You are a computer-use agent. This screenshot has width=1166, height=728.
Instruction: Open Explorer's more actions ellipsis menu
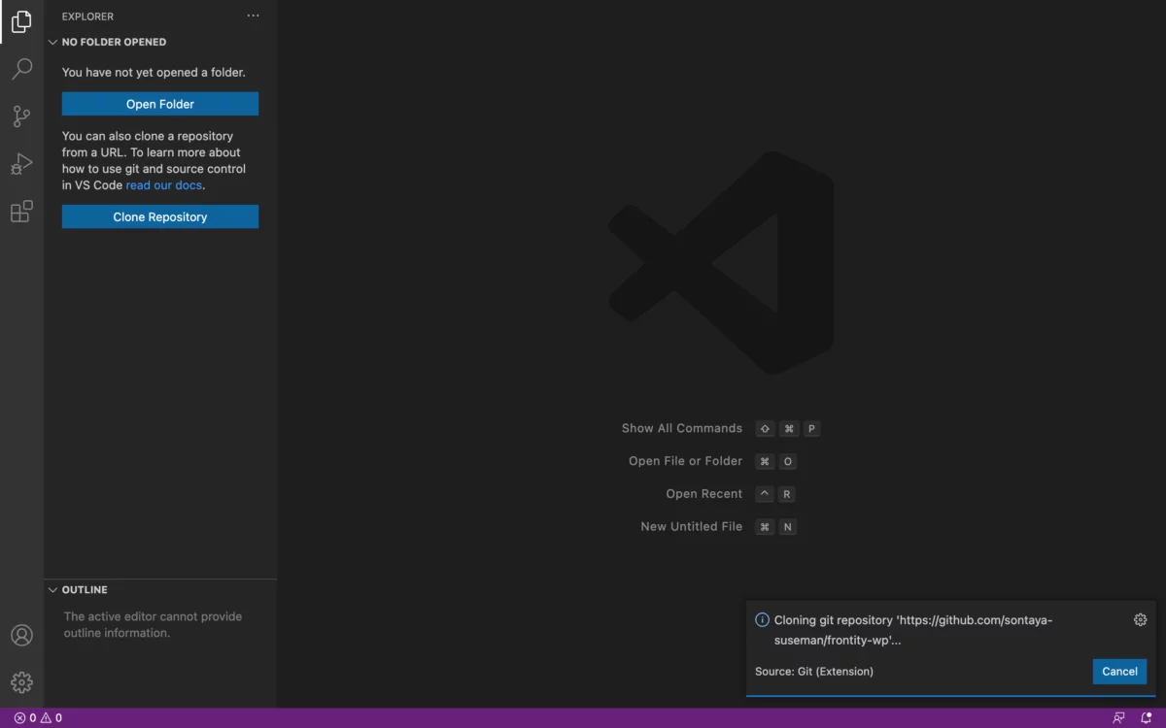tap(253, 17)
